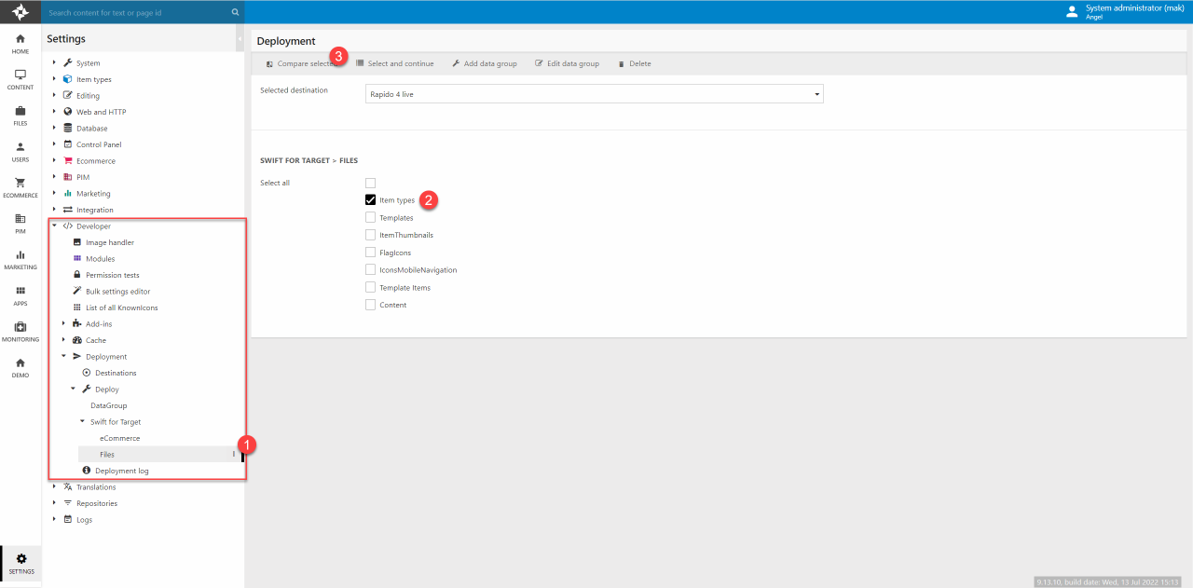Image resolution: width=1193 pixels, height=588 pixels.
Task: Click Add data group button
Action: click(x=484, y=63)
